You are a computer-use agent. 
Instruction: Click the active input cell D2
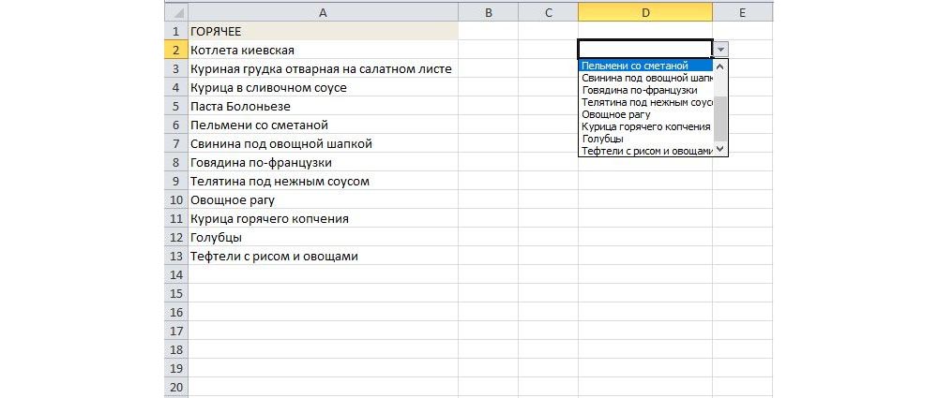click(x=643, y=50)
